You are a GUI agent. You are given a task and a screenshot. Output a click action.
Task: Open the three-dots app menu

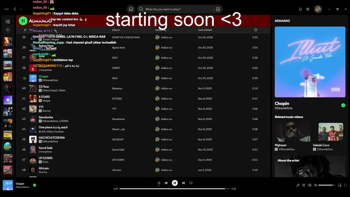[6, 9]
